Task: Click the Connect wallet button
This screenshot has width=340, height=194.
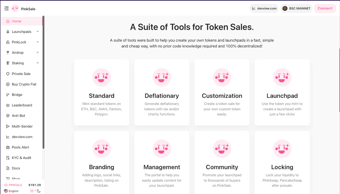Action: pos(325,8)
